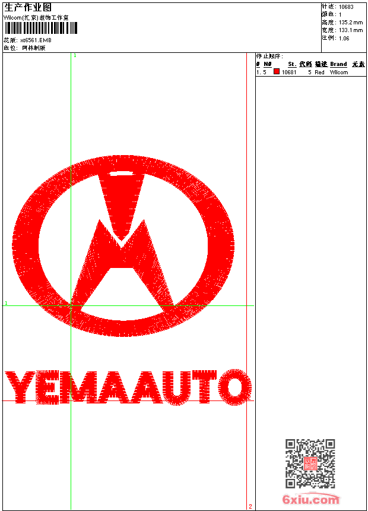Screen dimensions: 368x511
Task: Click the St. column header
Action: tap(292, 64)
